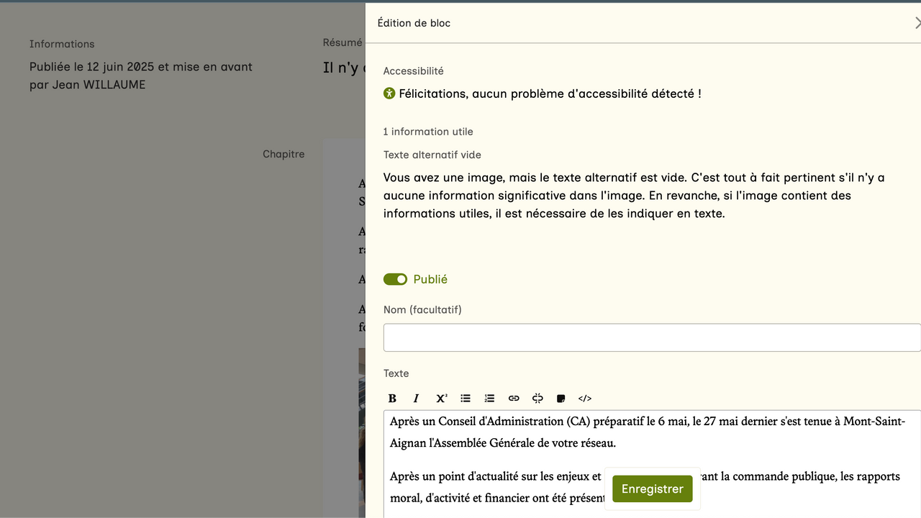This screenshot has width=921, height=518.
Task: Insert a hyperlink
Action: [x=514, y=399]
